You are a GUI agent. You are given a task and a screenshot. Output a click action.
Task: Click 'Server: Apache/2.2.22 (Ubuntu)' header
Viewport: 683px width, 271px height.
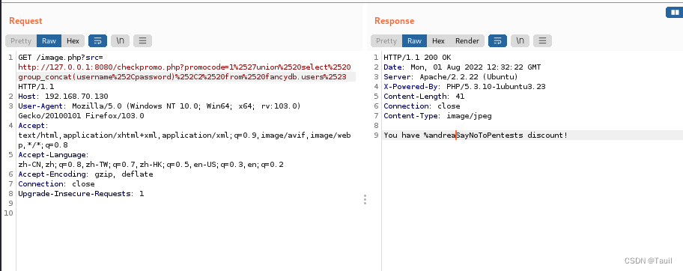tap(451, 76)
